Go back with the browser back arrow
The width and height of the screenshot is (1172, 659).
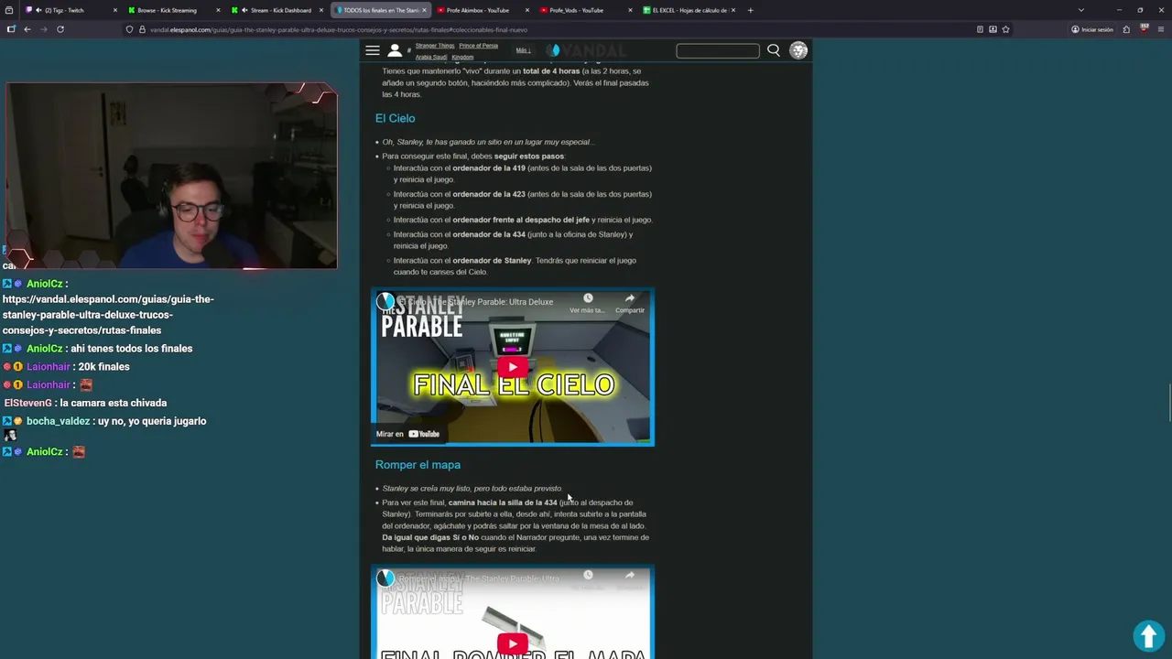click(x=27, y=29)
